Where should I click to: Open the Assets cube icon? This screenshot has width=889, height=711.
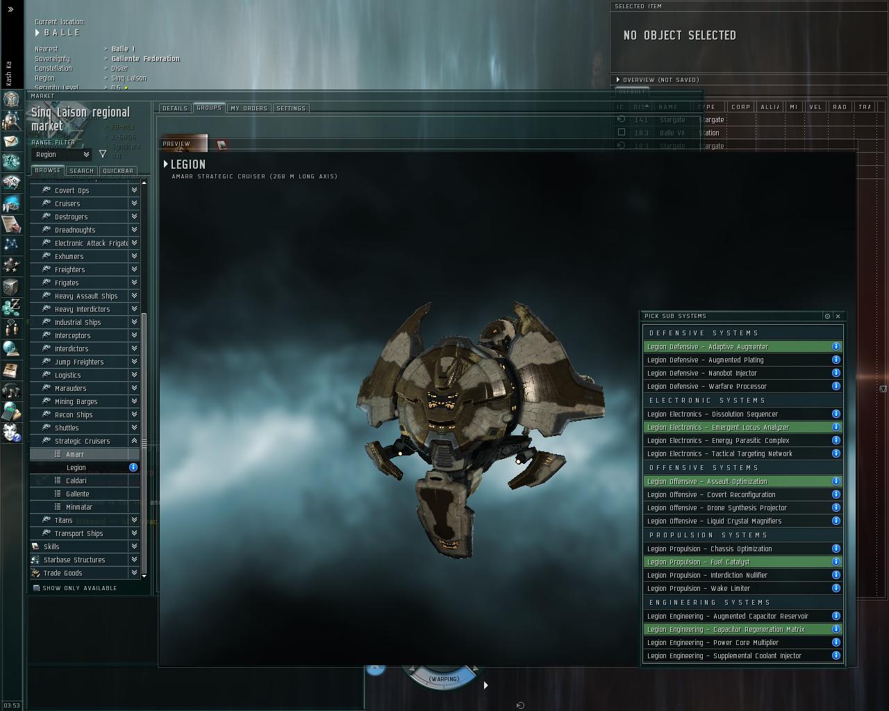point(11,286)
